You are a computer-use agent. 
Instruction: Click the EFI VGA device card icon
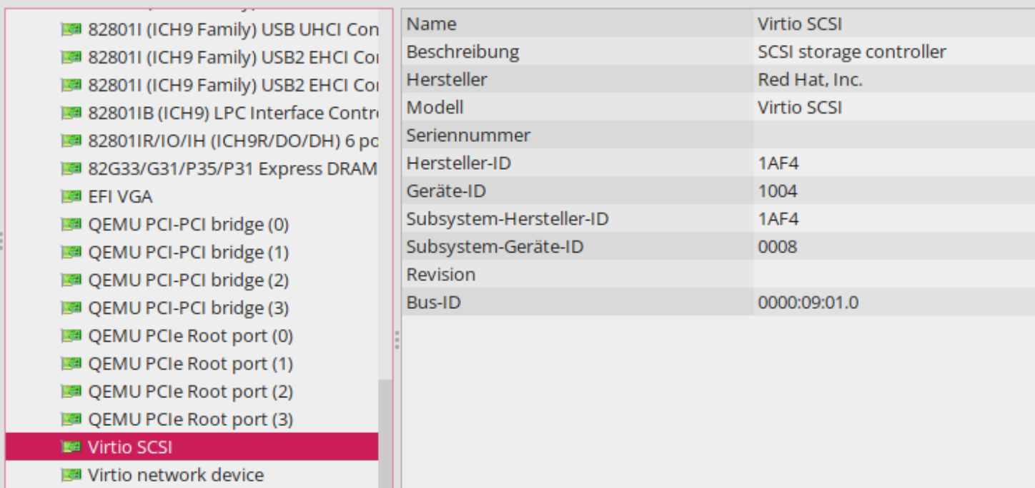pos(70,196)
